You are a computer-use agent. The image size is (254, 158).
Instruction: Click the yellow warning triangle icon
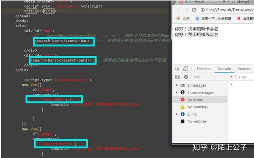click(182, 107)
